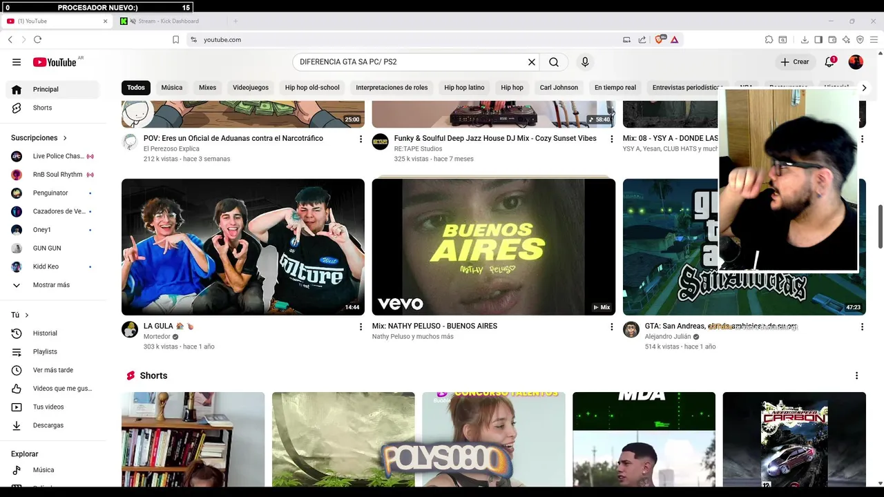Image resolution: width=884 pixels, height=497 pixels.
Task: Open browser extensions puzzle icon
Action: point(769,39)
